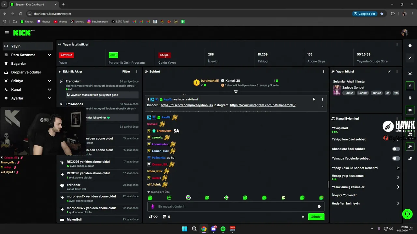
Task: Collapse the chat leaderboard with the down arrow
Action: [236, 92]
